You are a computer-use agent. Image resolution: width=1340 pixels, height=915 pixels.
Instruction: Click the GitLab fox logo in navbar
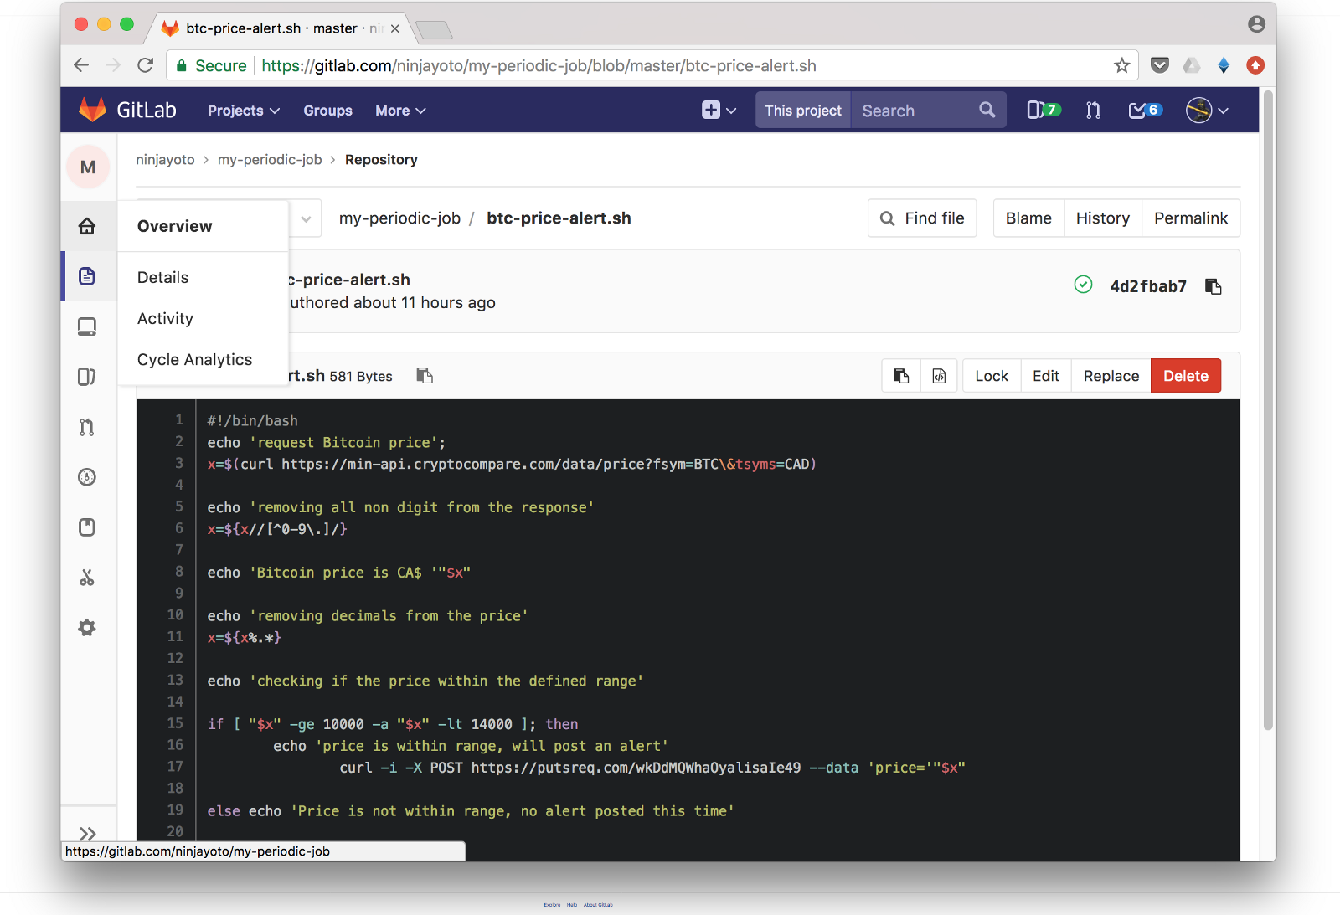tap(92, 110)
